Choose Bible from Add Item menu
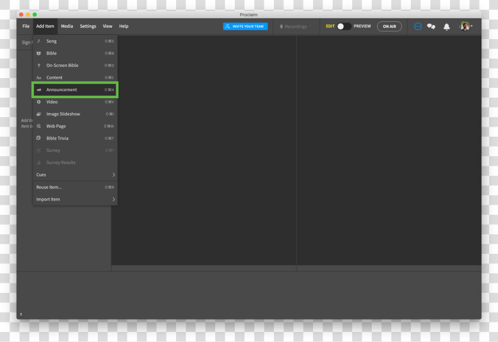The width and height of the screenshot is (498, 342). [75, 53]
